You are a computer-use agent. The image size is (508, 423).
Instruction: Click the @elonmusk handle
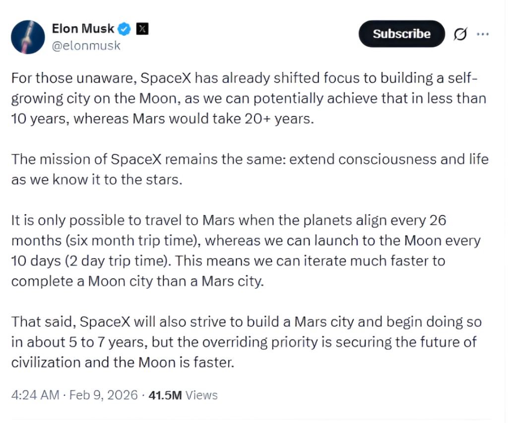(86, 46)
